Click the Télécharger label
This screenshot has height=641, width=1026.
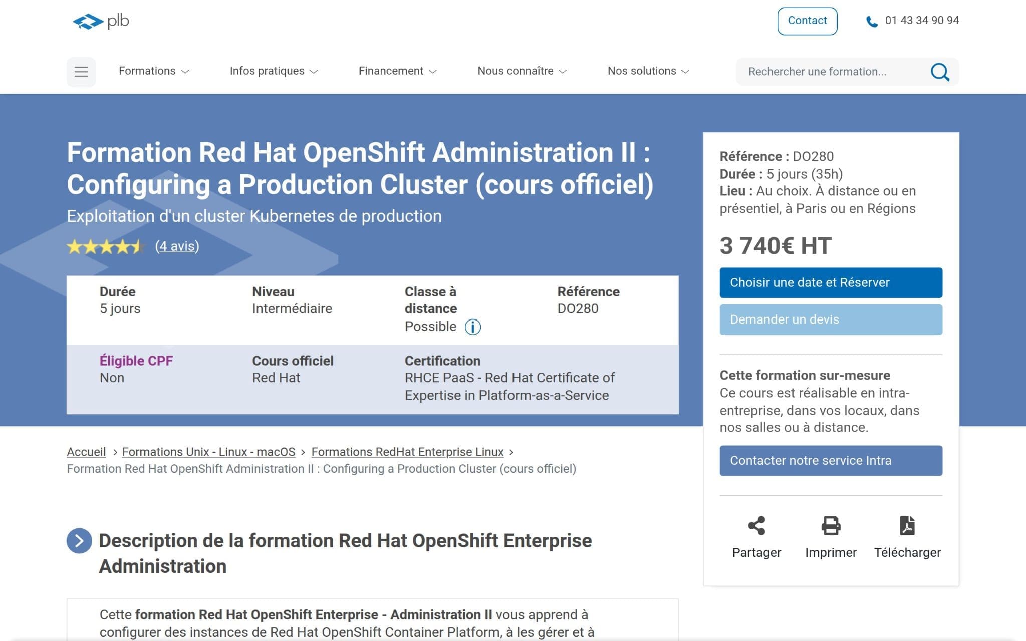tap(907, 553)
